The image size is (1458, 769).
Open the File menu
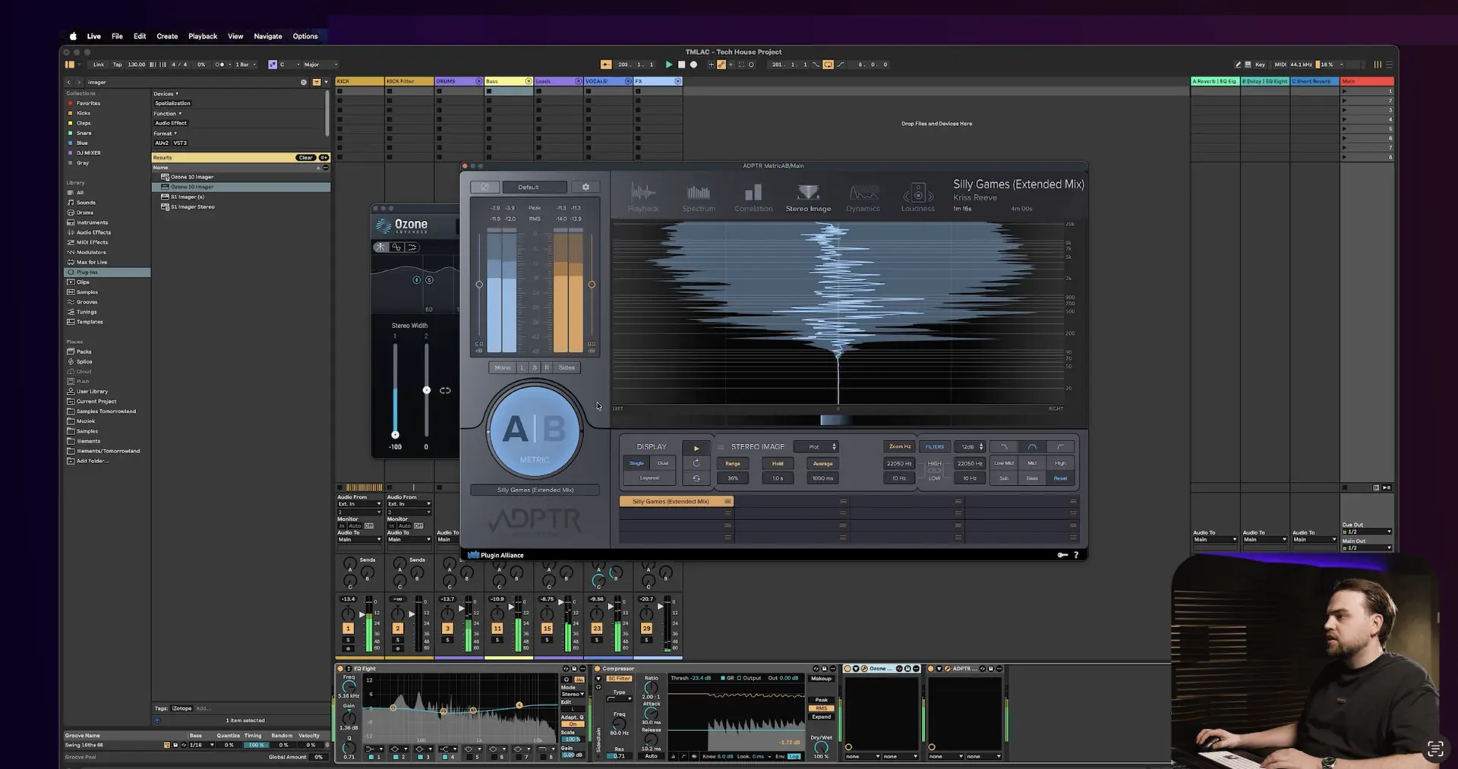point(117,36)
